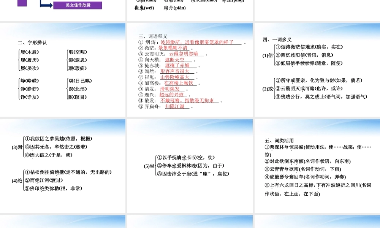Viewport: 380px width, 228px height.
Task: Click the red answer 超远的兴致
Action: (x=171, y=95)
